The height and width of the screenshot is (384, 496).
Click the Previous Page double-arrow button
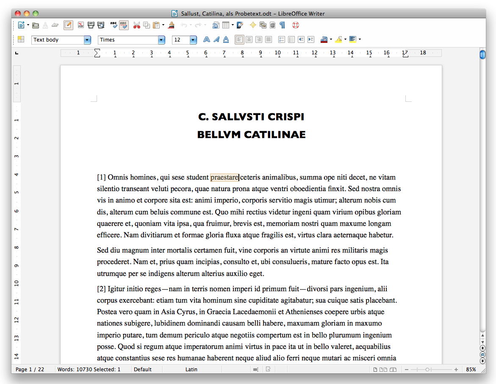click(483, 348)
